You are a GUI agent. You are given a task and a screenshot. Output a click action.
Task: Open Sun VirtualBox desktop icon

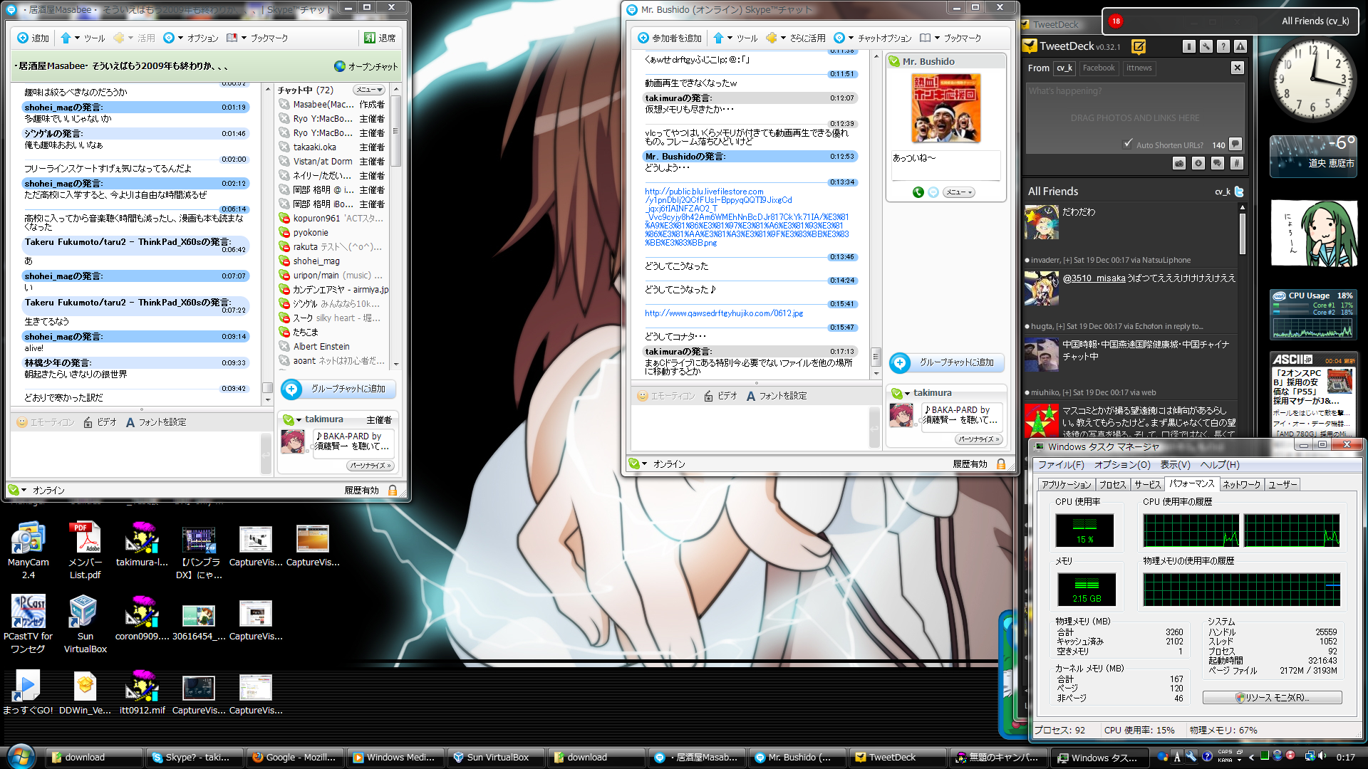tap(85, 623)
